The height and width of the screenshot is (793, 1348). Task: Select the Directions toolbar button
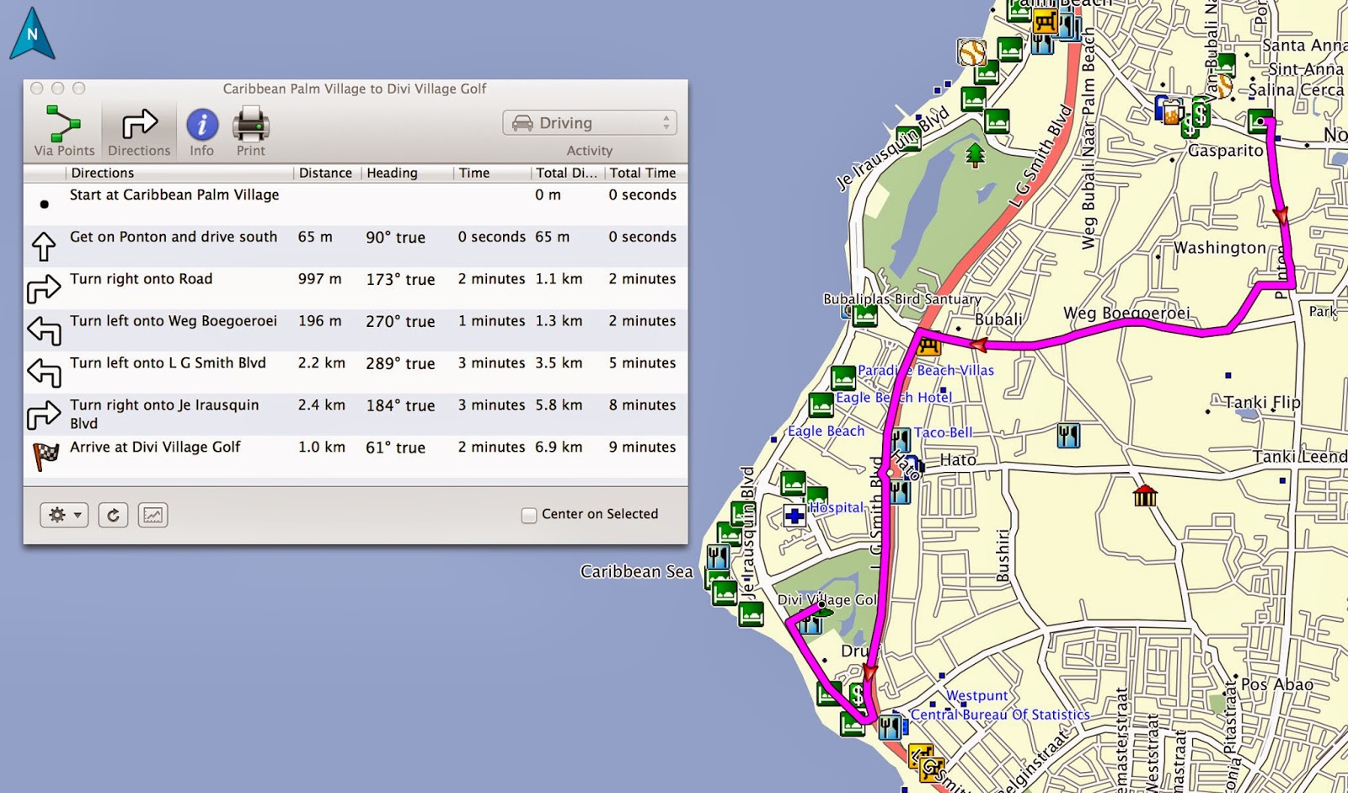pyautogui.click(x=139, y=131)
